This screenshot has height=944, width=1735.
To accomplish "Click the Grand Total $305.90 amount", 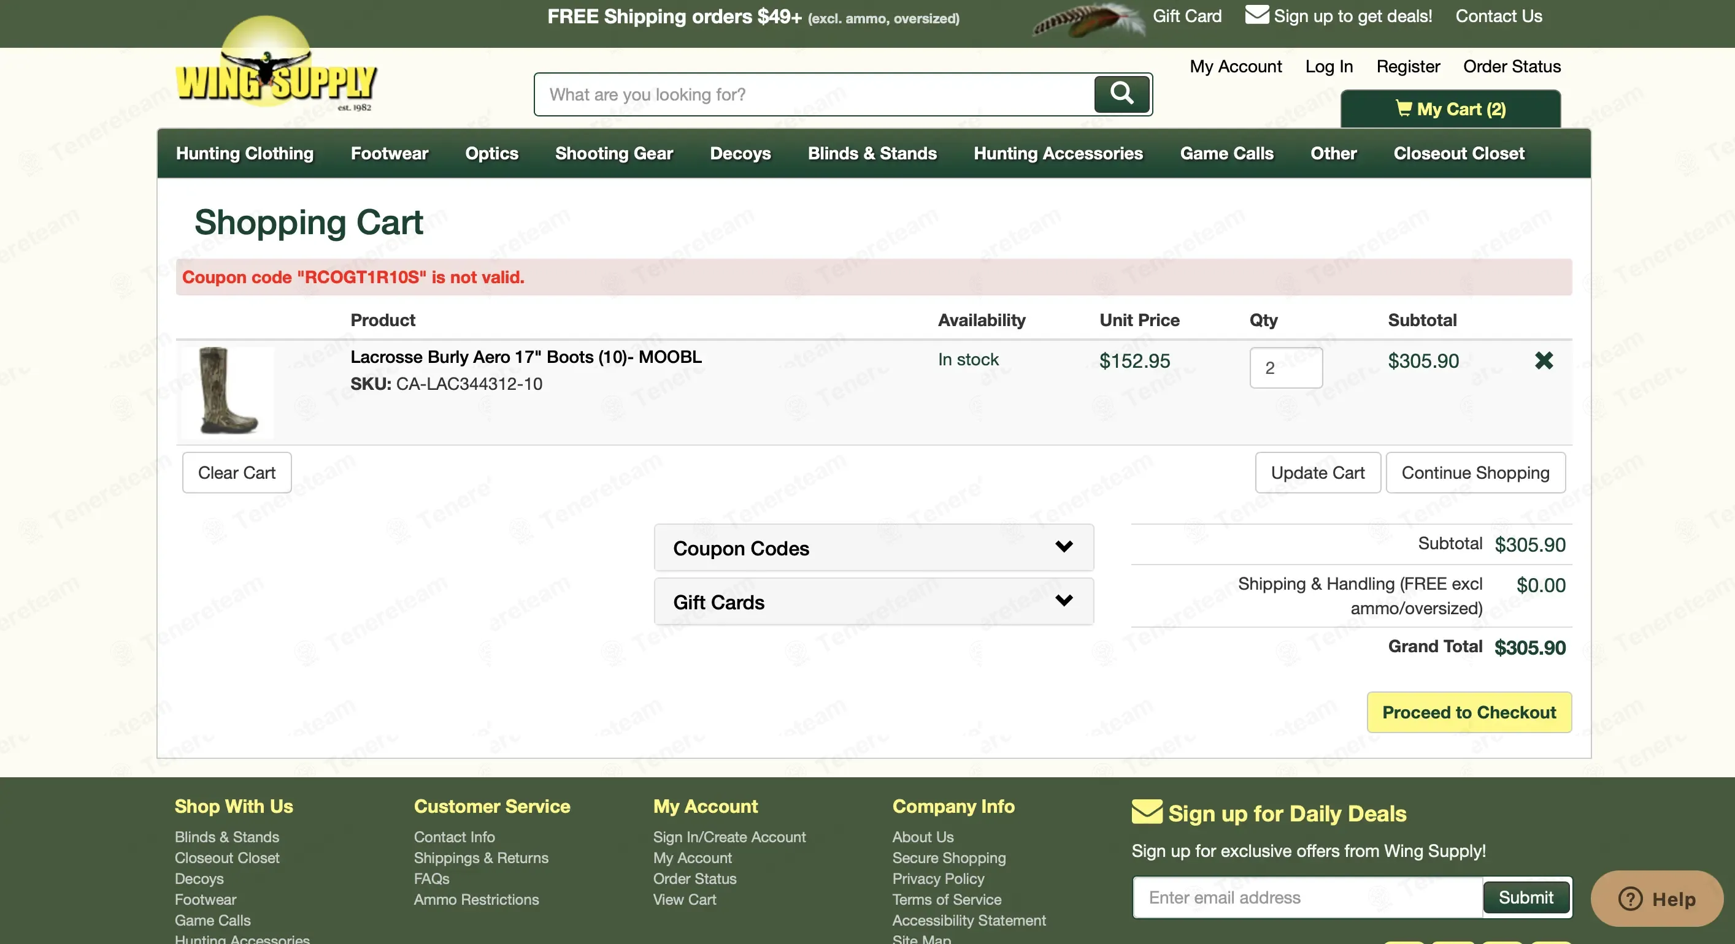I will click(x=1529, y=647).
